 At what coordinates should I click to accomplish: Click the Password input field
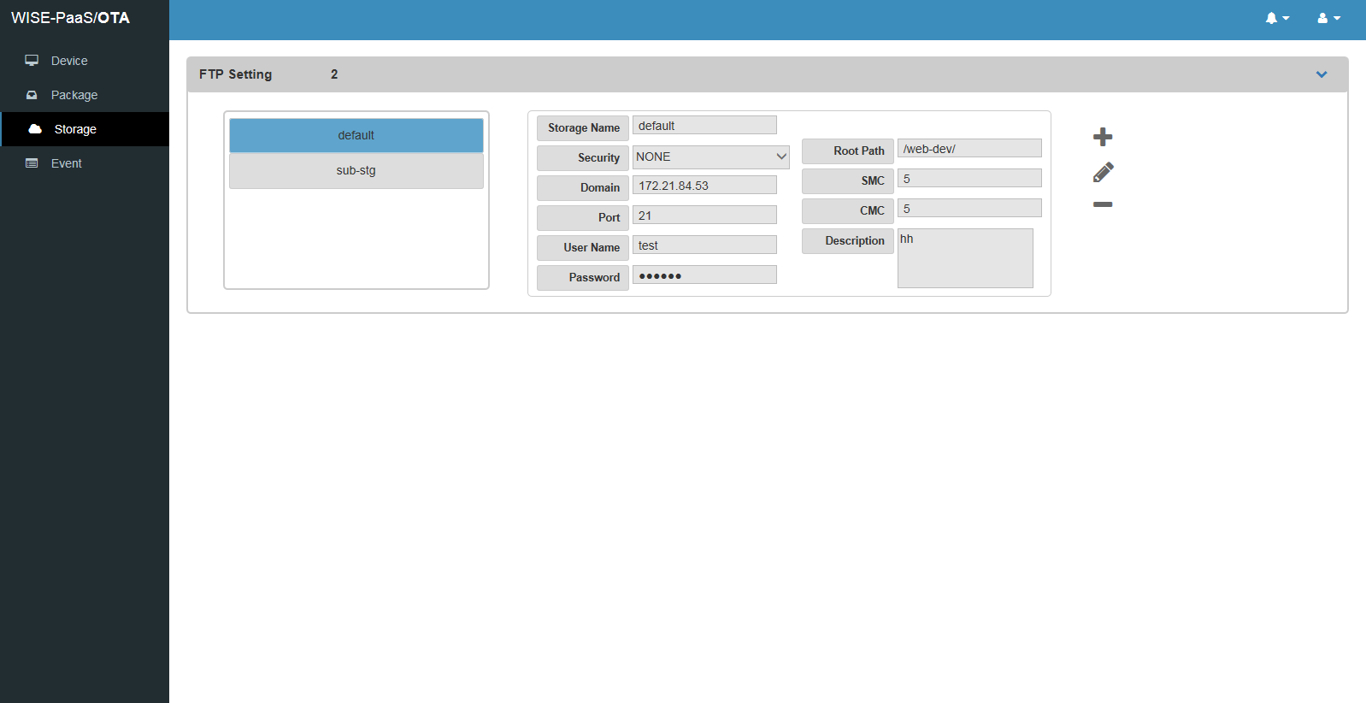click(x=704, y=275)
